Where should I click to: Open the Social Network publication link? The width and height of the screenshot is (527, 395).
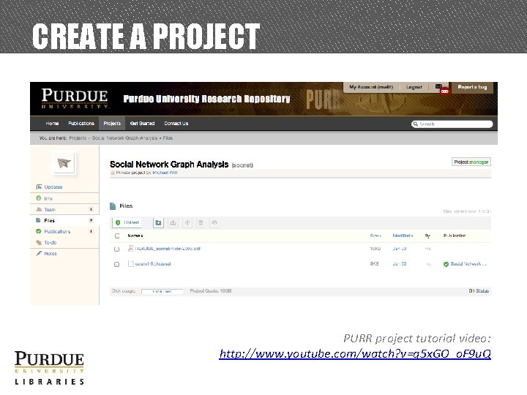pos(468,264)
